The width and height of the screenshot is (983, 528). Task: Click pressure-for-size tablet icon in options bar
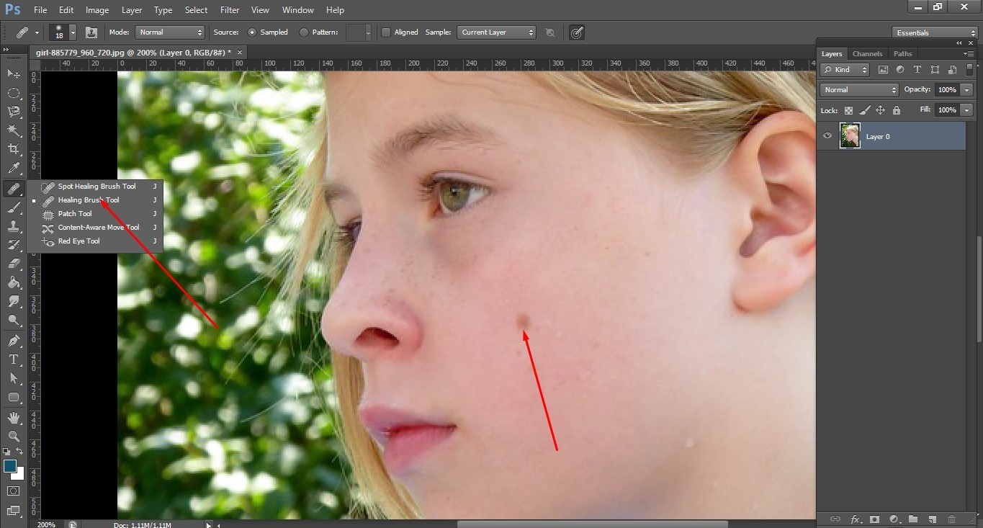coord(576,32)
